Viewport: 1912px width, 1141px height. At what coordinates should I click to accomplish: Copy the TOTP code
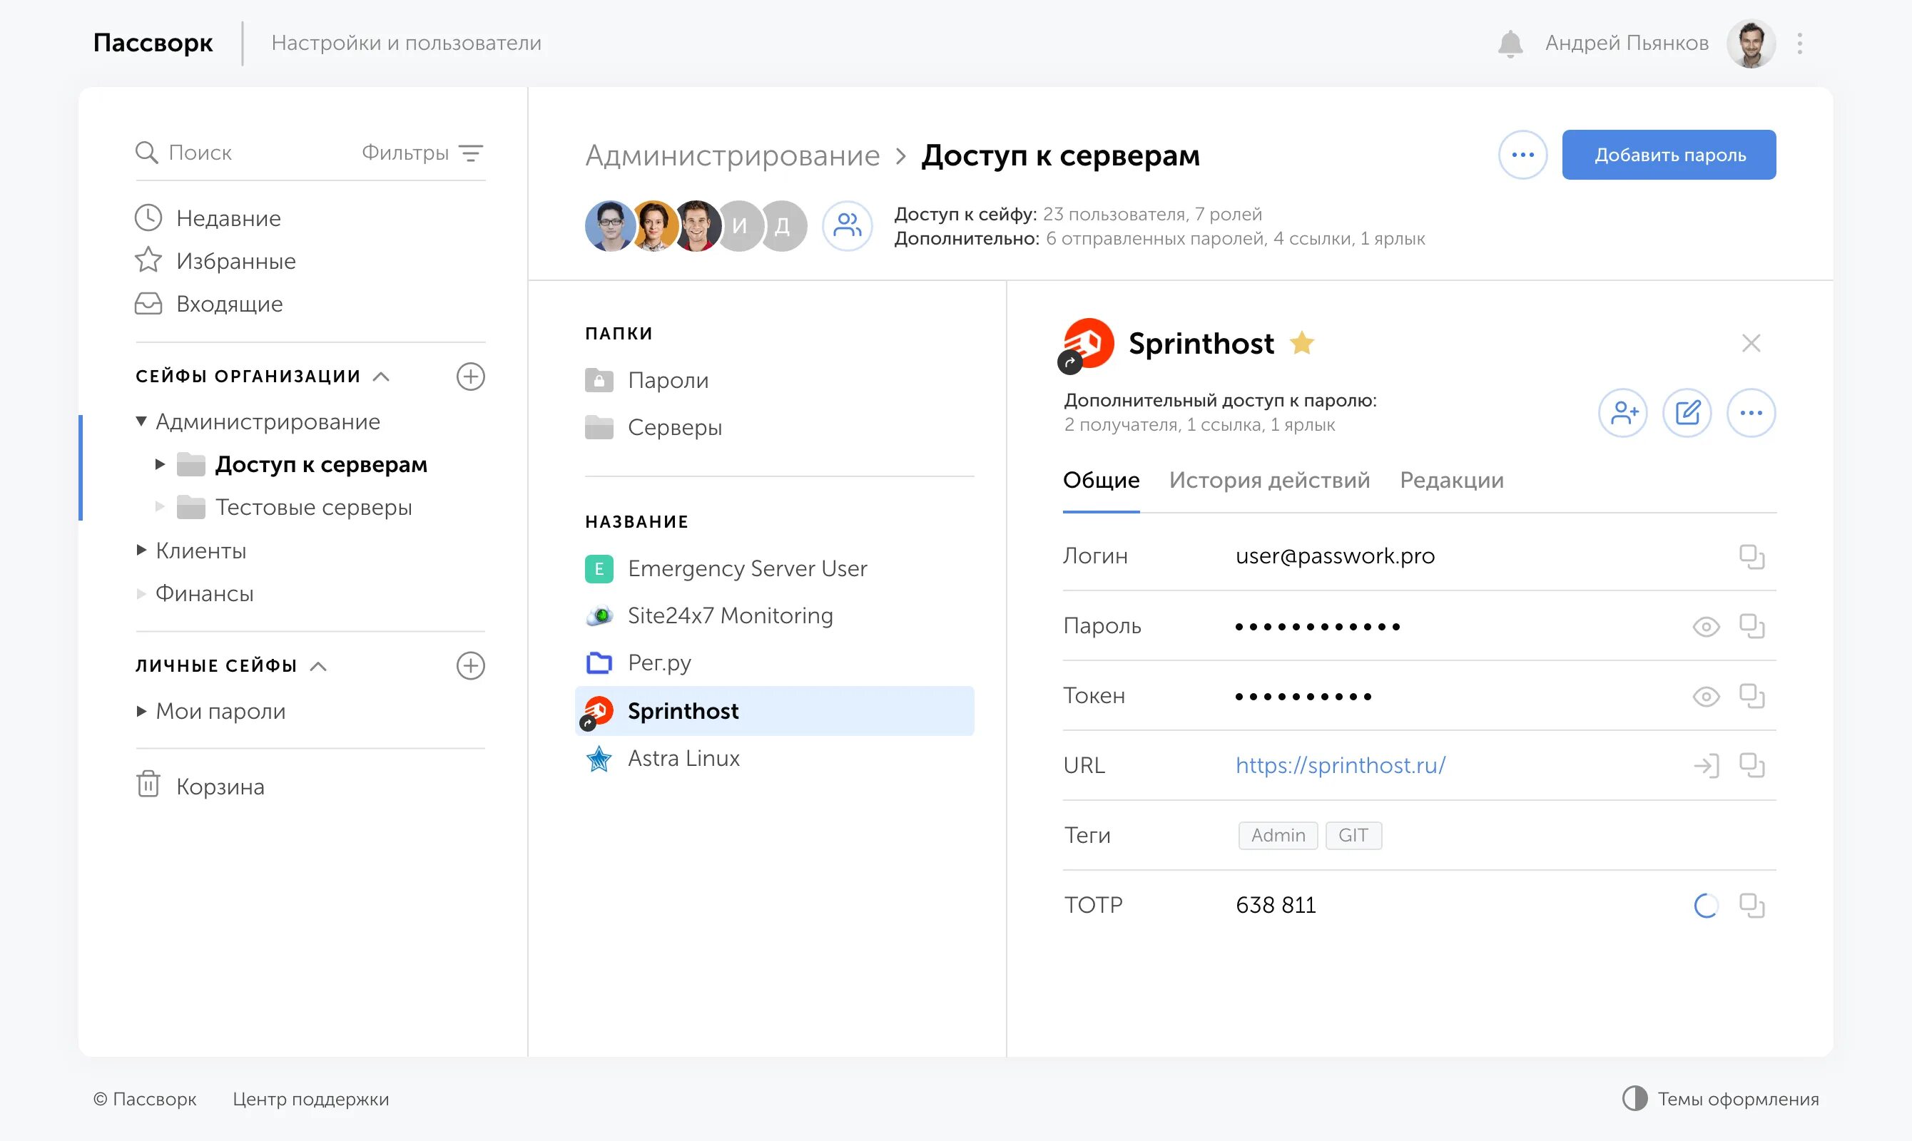coord(1751,906)
